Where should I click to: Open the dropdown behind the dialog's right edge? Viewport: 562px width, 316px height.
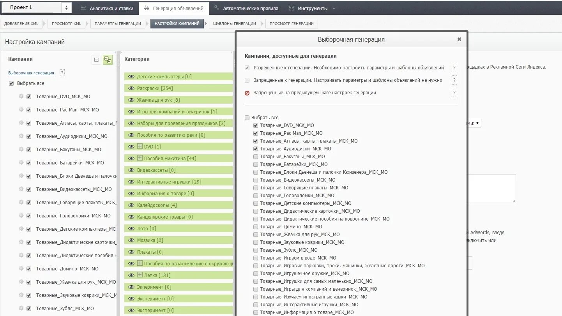point(474,123)
